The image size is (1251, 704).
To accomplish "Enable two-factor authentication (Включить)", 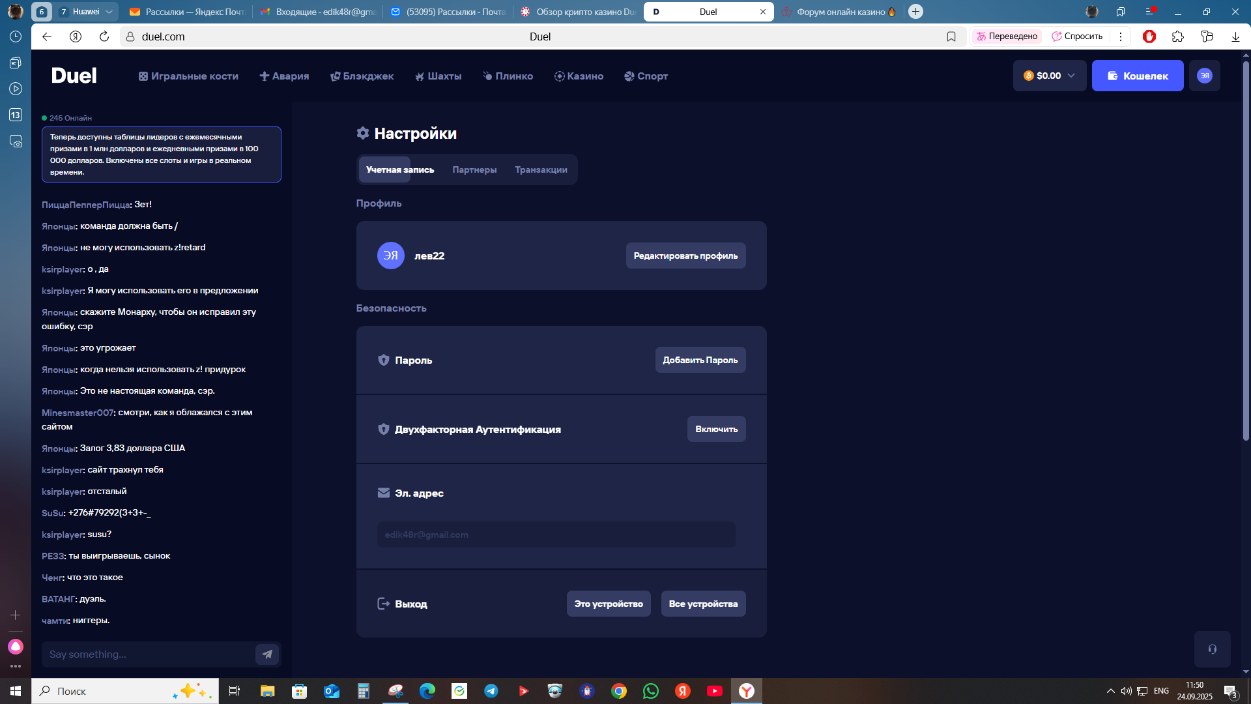I will point(716,429).
